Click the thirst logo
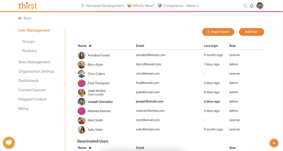 [x=28, y=6]
